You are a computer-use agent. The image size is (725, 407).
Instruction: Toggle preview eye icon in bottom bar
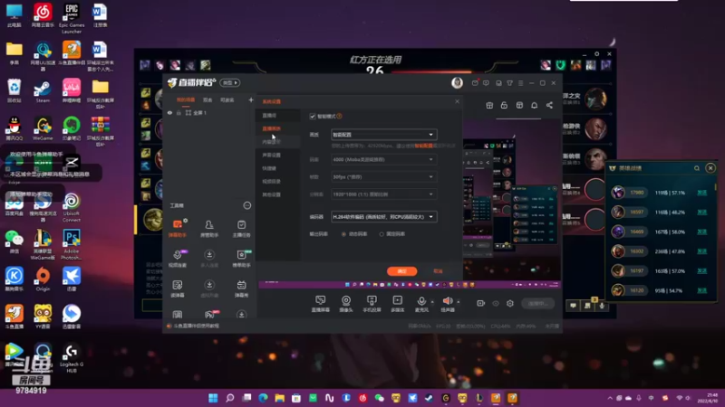pyautogui.click(x=496, y=303)
